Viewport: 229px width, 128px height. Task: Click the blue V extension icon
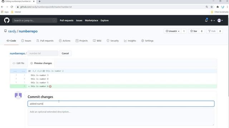click(x=223, y=7)
